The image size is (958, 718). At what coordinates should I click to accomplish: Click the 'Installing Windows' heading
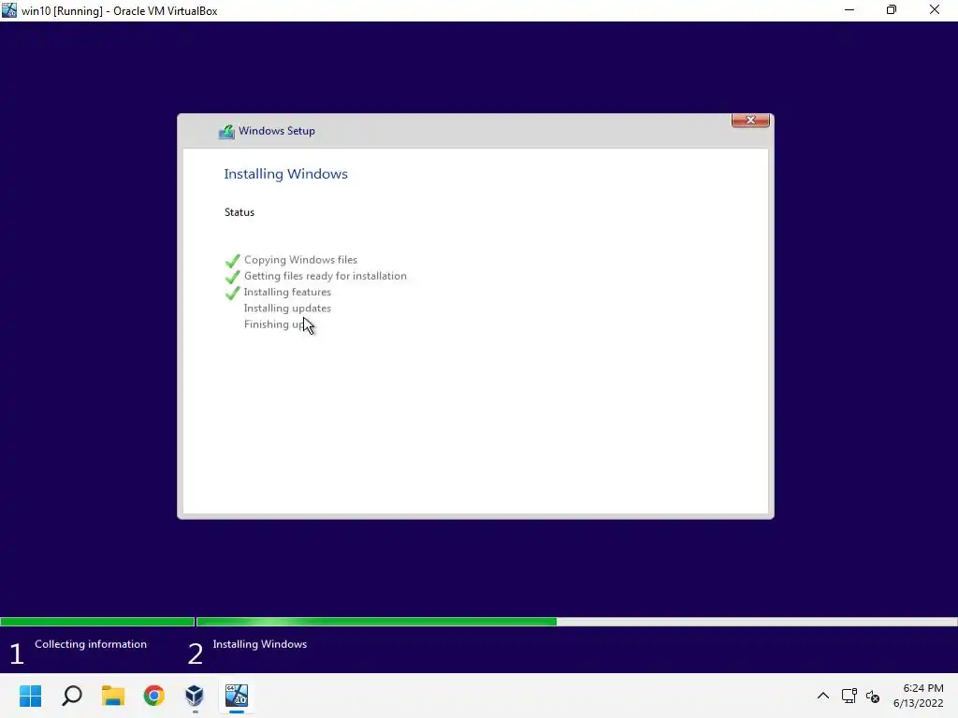[286, 174]
